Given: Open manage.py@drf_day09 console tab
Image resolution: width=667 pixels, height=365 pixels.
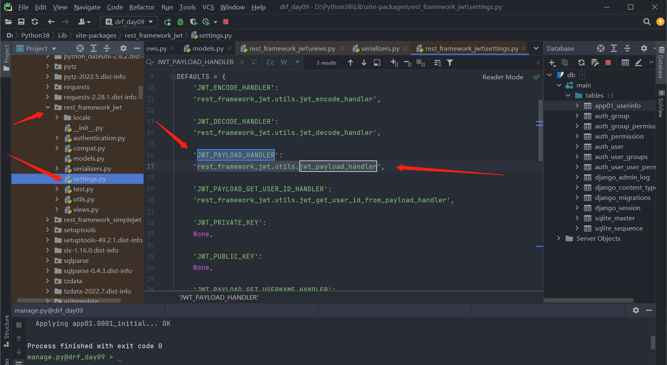Looking at the screenshot, I should pos(49,311).
